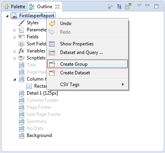Viewport: 165px width, 153px height.
Task: Expand the Fields tree node
Action: pos(15,37)
